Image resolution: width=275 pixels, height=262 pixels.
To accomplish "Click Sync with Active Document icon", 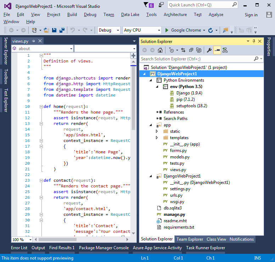I will (183, 50).
